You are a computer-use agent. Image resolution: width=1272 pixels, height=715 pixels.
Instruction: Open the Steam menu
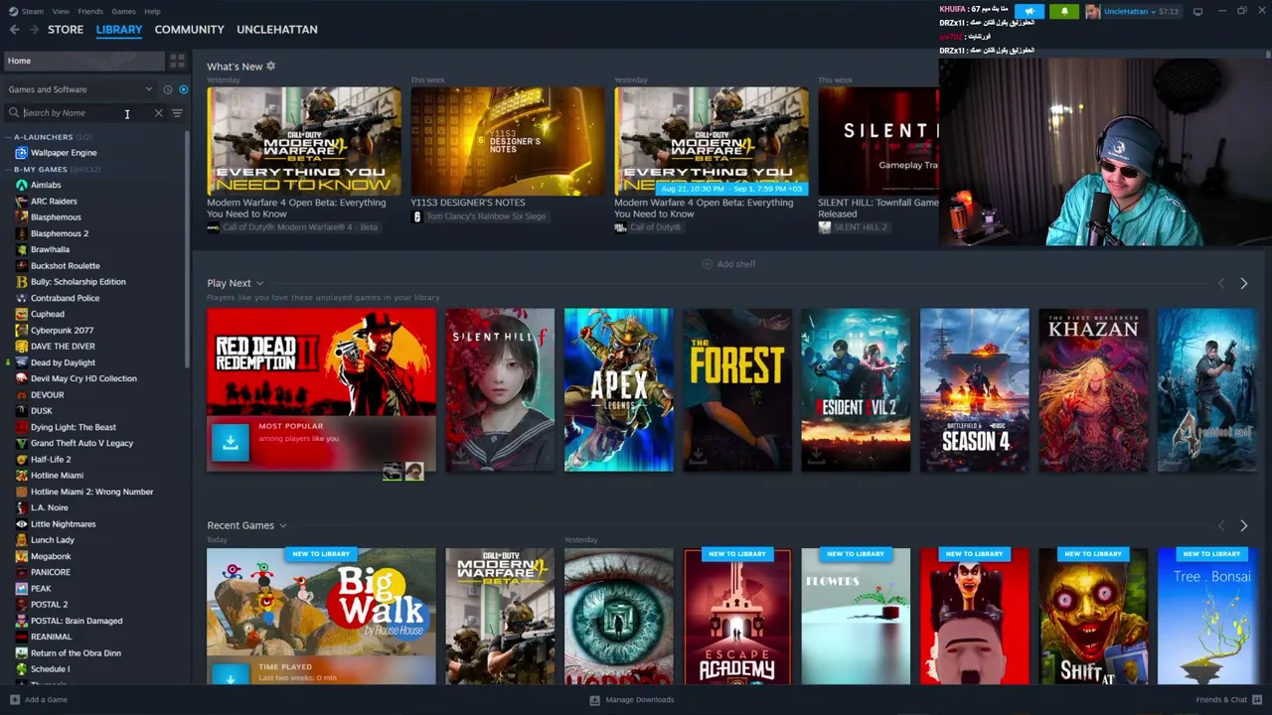(33, 12)
